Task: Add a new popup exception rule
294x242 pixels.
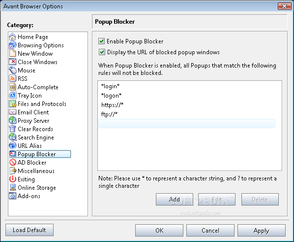Action: 175,199
